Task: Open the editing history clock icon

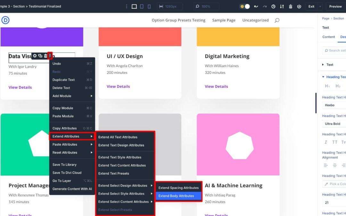Action: [x=273, y=6]
